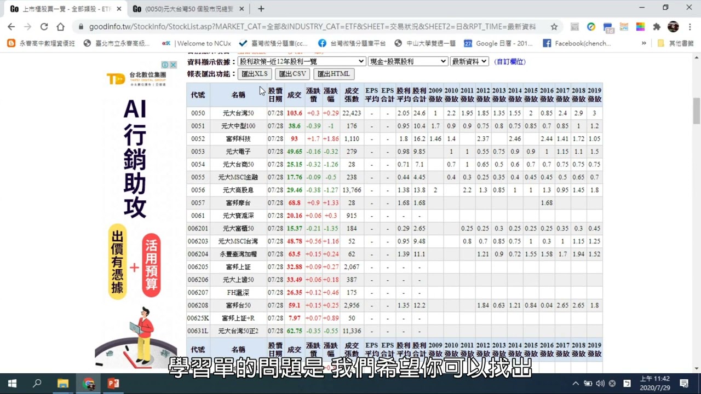Go back to previous page
This screenshot has height=394, width=701.
coord(11,27)
